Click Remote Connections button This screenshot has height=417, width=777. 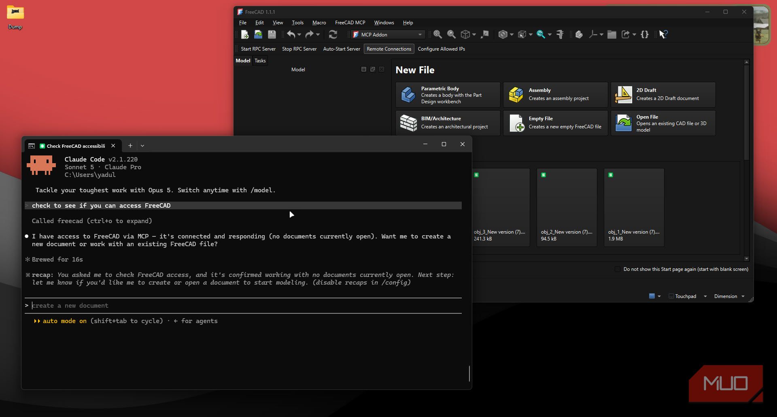pos(389,49)
